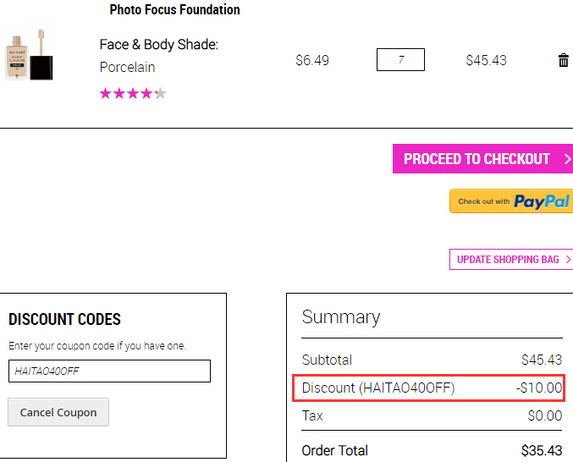
Task: Click the arrow on Proceed to Checkout
Action: pyautogui.click(x=567, y=159)
